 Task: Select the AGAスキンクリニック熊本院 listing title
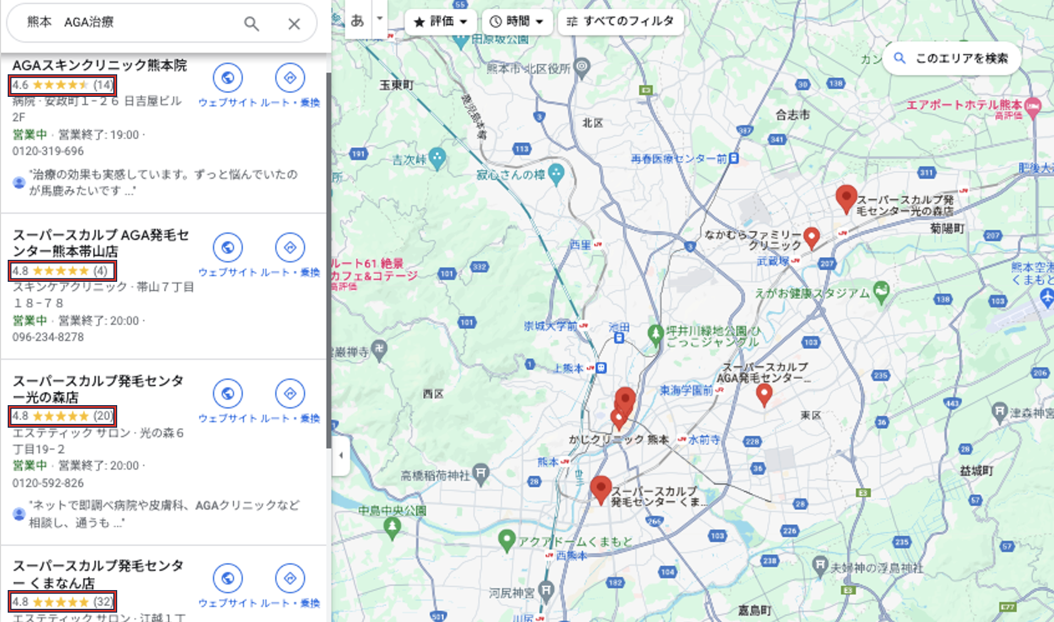click(x=100, y=66)
